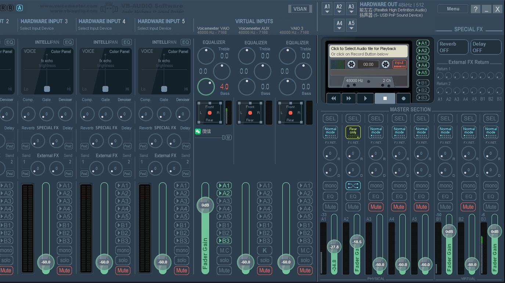Open the EQ of Hardware Input 4
This screenshot has height=283, width=505.
point(127,42)
